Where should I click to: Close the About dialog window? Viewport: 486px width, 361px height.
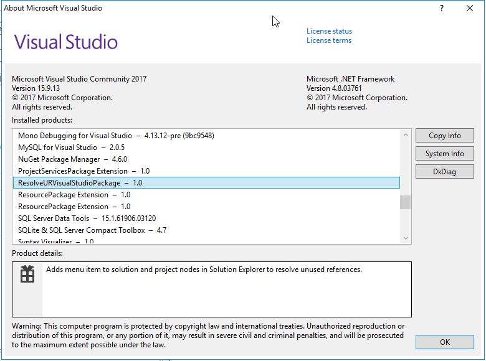pyautogui.click(x=470, y=8)
